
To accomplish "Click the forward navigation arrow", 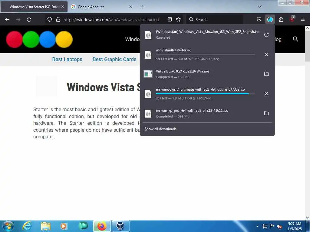I will (18, 20).
